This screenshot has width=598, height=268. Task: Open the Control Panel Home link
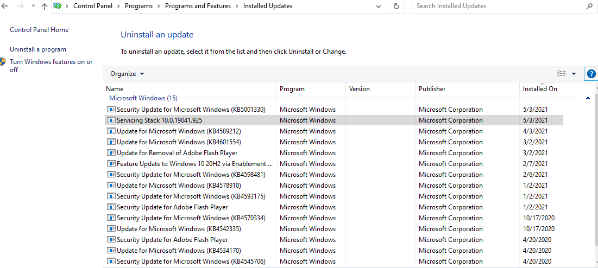[x=39, y=30]
